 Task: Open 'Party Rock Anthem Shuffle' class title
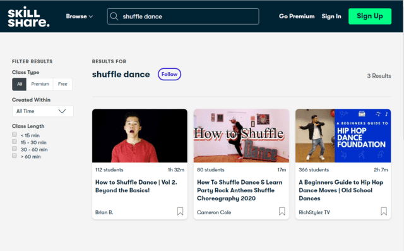tap(240, 190)
